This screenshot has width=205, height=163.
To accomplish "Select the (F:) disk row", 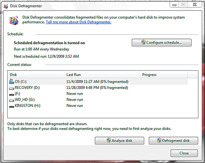I will [98, 94].
